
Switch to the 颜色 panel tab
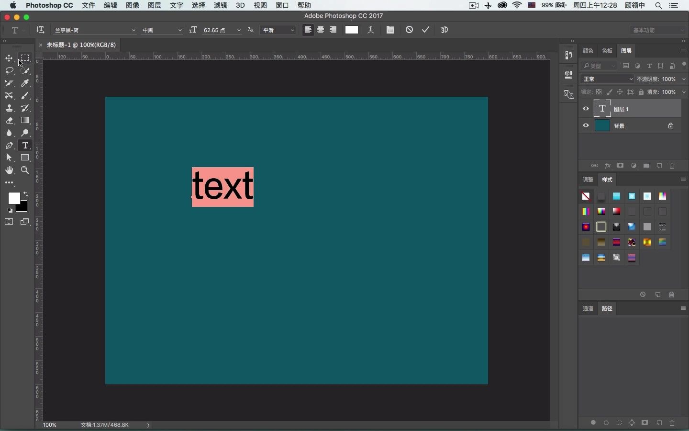pos(588,51)
